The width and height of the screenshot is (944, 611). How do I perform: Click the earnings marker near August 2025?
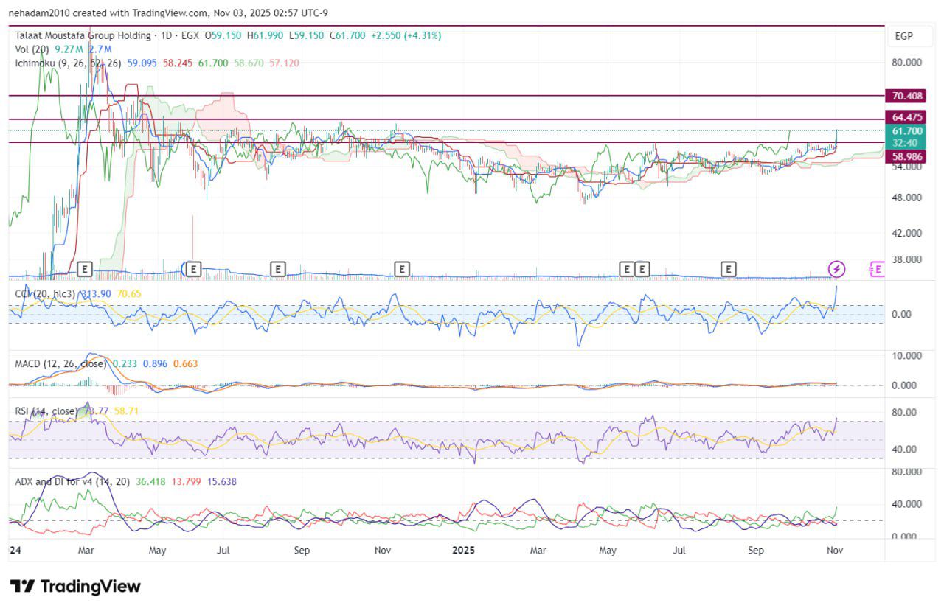(x=729, y=269)
